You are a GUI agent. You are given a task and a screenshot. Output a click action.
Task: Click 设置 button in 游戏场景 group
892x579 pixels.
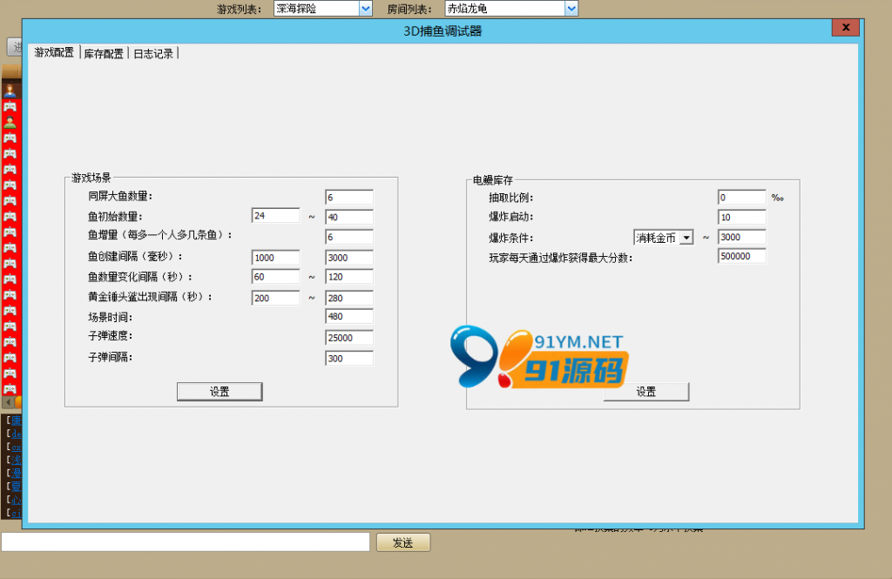pyautogui.click(x=220, y=391)
